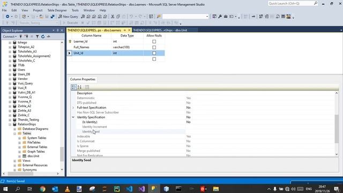The height and width of the screenshot is (193, 343).
Task: Open Activity Monitor icon in Object Explorer
Action: 49,36
